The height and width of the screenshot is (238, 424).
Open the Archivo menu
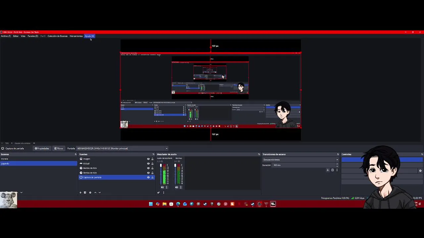click(6, 36)
